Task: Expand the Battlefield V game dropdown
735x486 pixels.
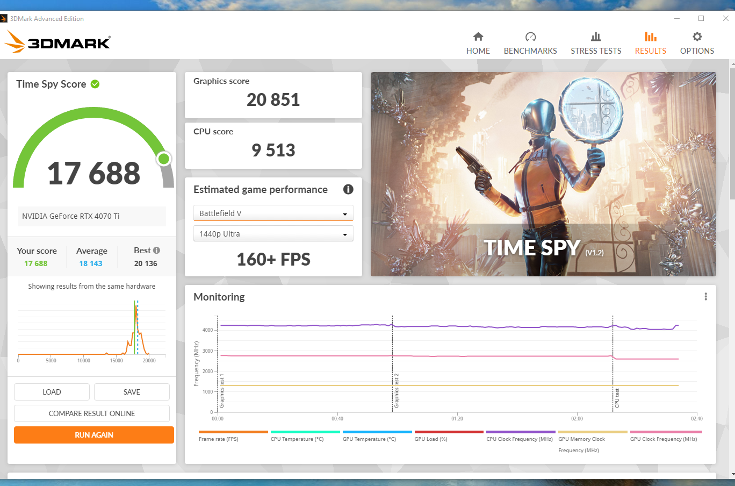Action: 273,213
